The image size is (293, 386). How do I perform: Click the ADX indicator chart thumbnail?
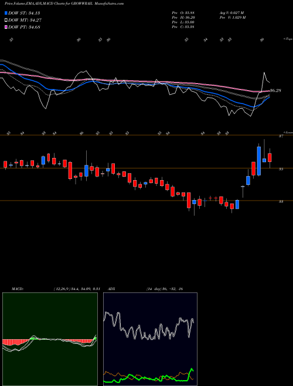(150, 339)
